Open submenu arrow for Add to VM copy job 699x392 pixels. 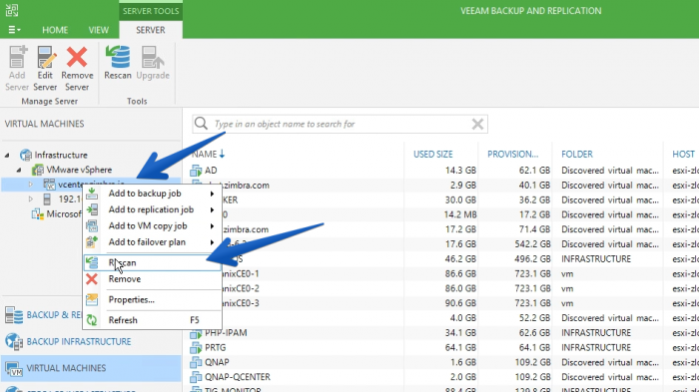click(x=212, y=226)
